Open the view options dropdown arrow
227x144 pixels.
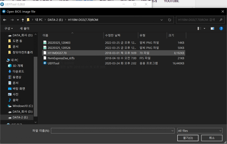pyautogui.click(x=204, y=28)
